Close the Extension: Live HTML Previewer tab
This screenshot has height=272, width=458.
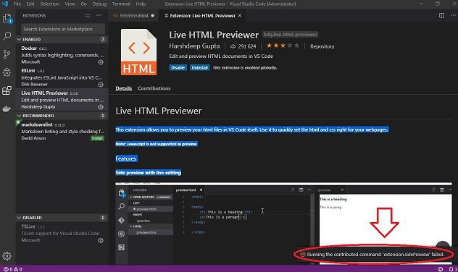tap(240, 15)
